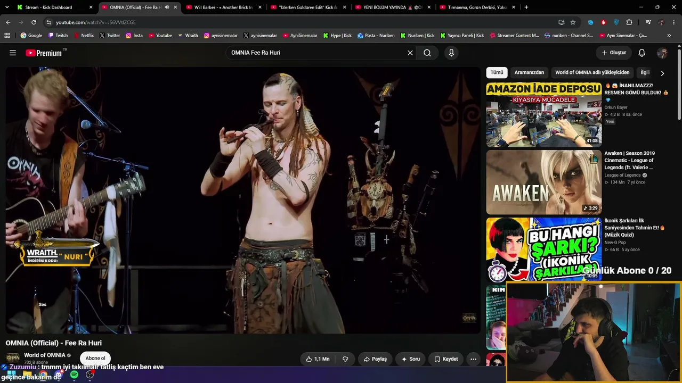Viewport: 682px width, 383px height.
Task: Switch to the Will Barber tab
Action: (223, 7)
